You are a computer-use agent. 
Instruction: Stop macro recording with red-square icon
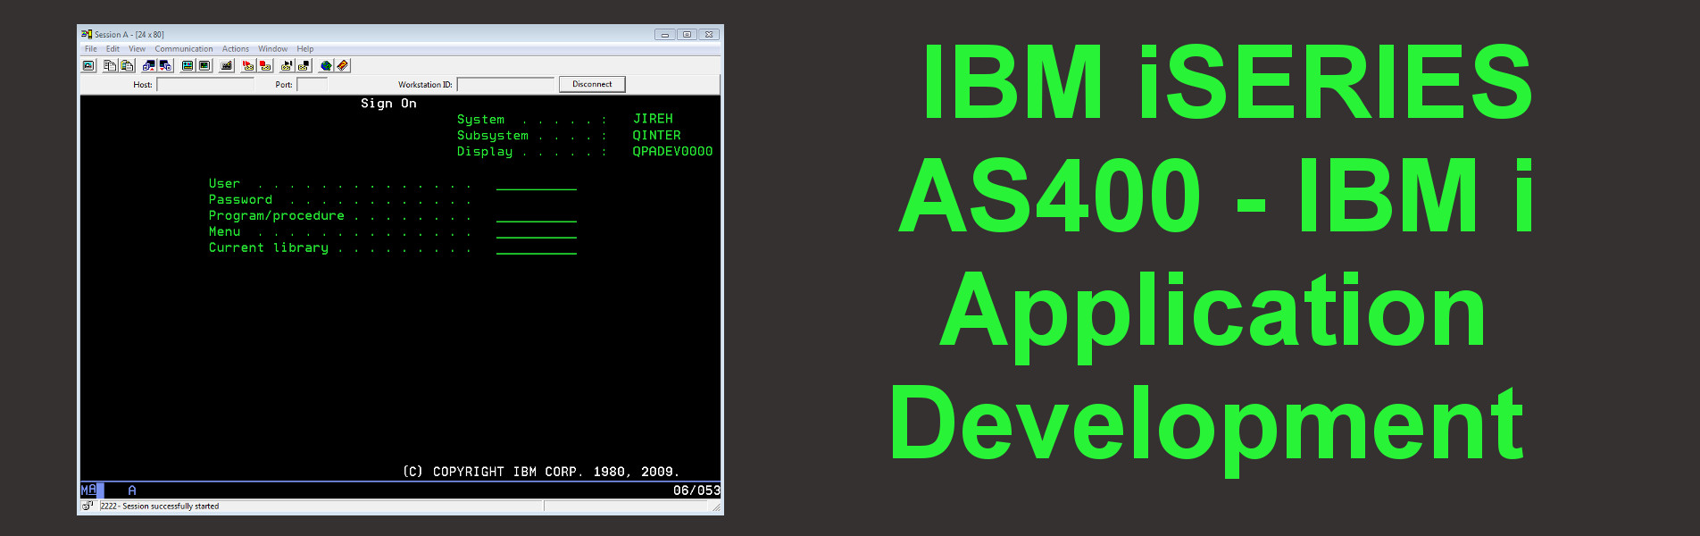pos(265,66)
